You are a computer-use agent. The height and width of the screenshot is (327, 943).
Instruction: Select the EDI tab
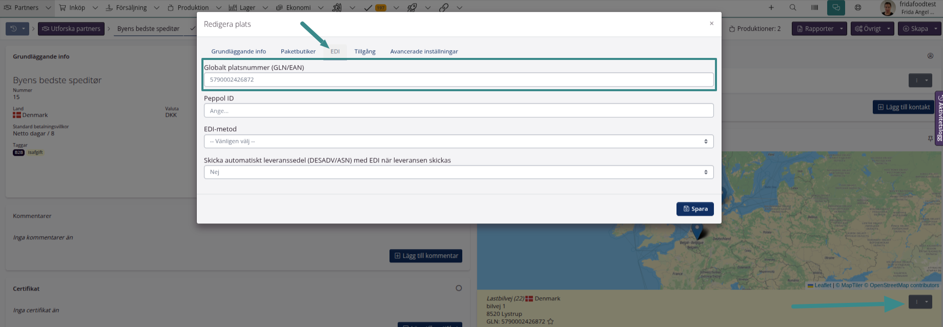click(335, 51)
